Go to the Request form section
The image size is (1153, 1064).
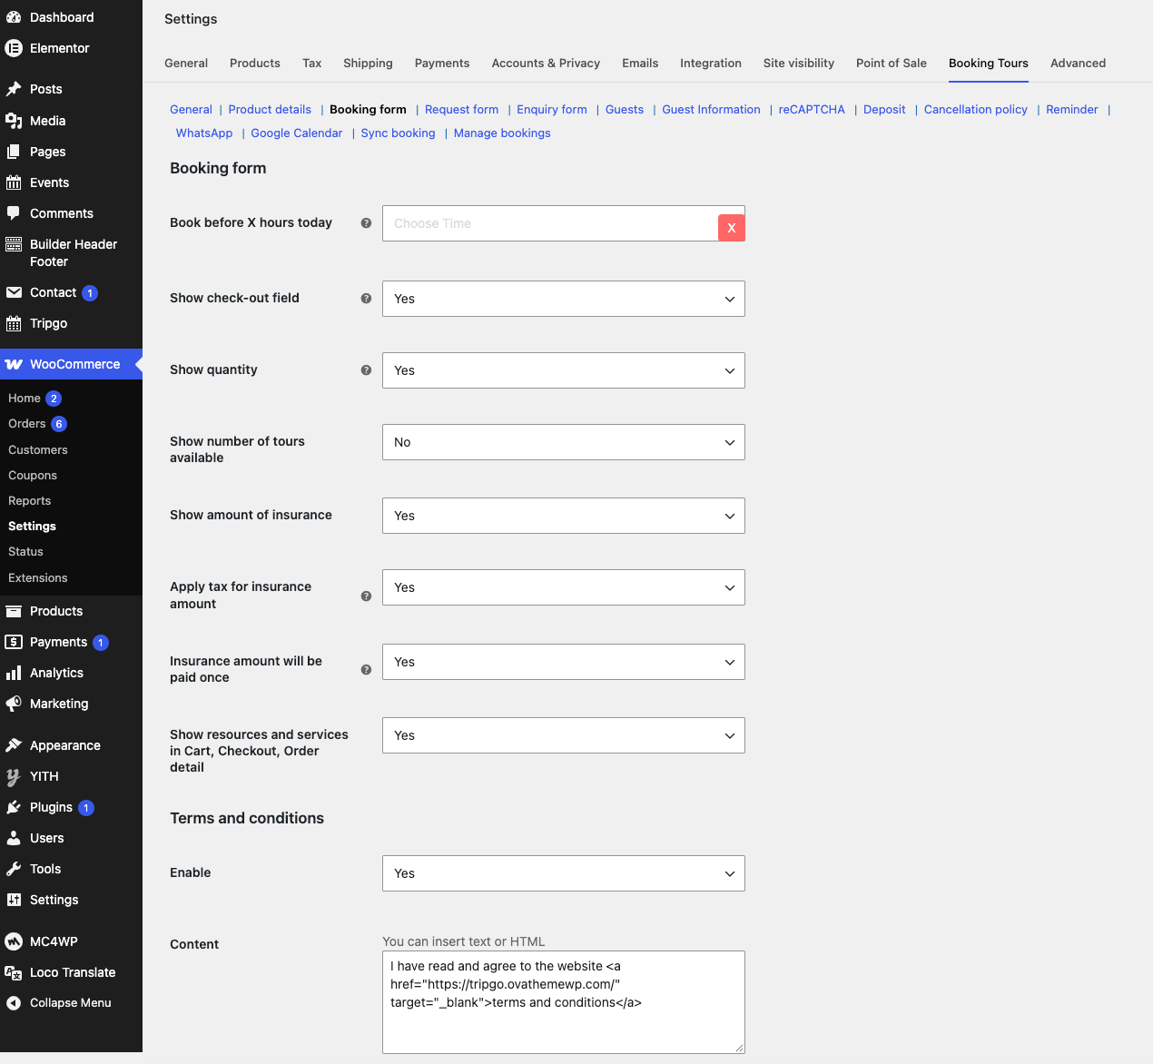click(461, 110)
